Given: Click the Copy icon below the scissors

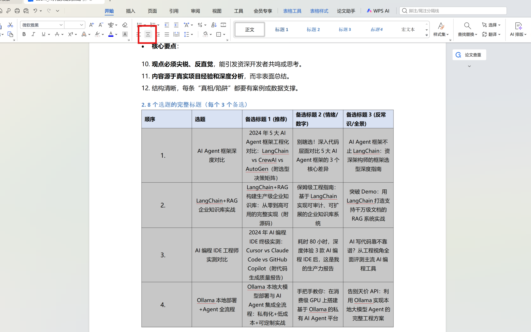Looking at the screenshot, I should [10, 34].
